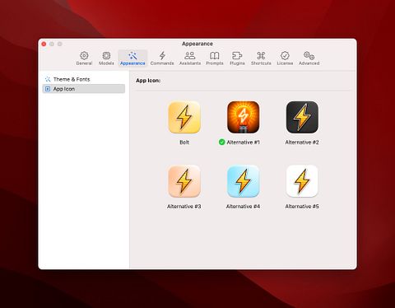Image resolution: width=395 pixels, height=308 pixels.
Task: Select the App Icon sidebar item
Action: pyautogui.click(x=84, y=89)
